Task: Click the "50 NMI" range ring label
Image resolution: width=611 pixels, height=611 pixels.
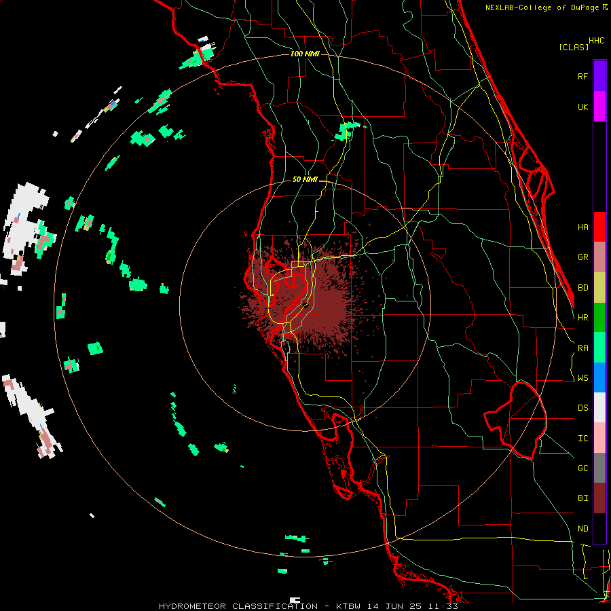Action: [305, 179]
